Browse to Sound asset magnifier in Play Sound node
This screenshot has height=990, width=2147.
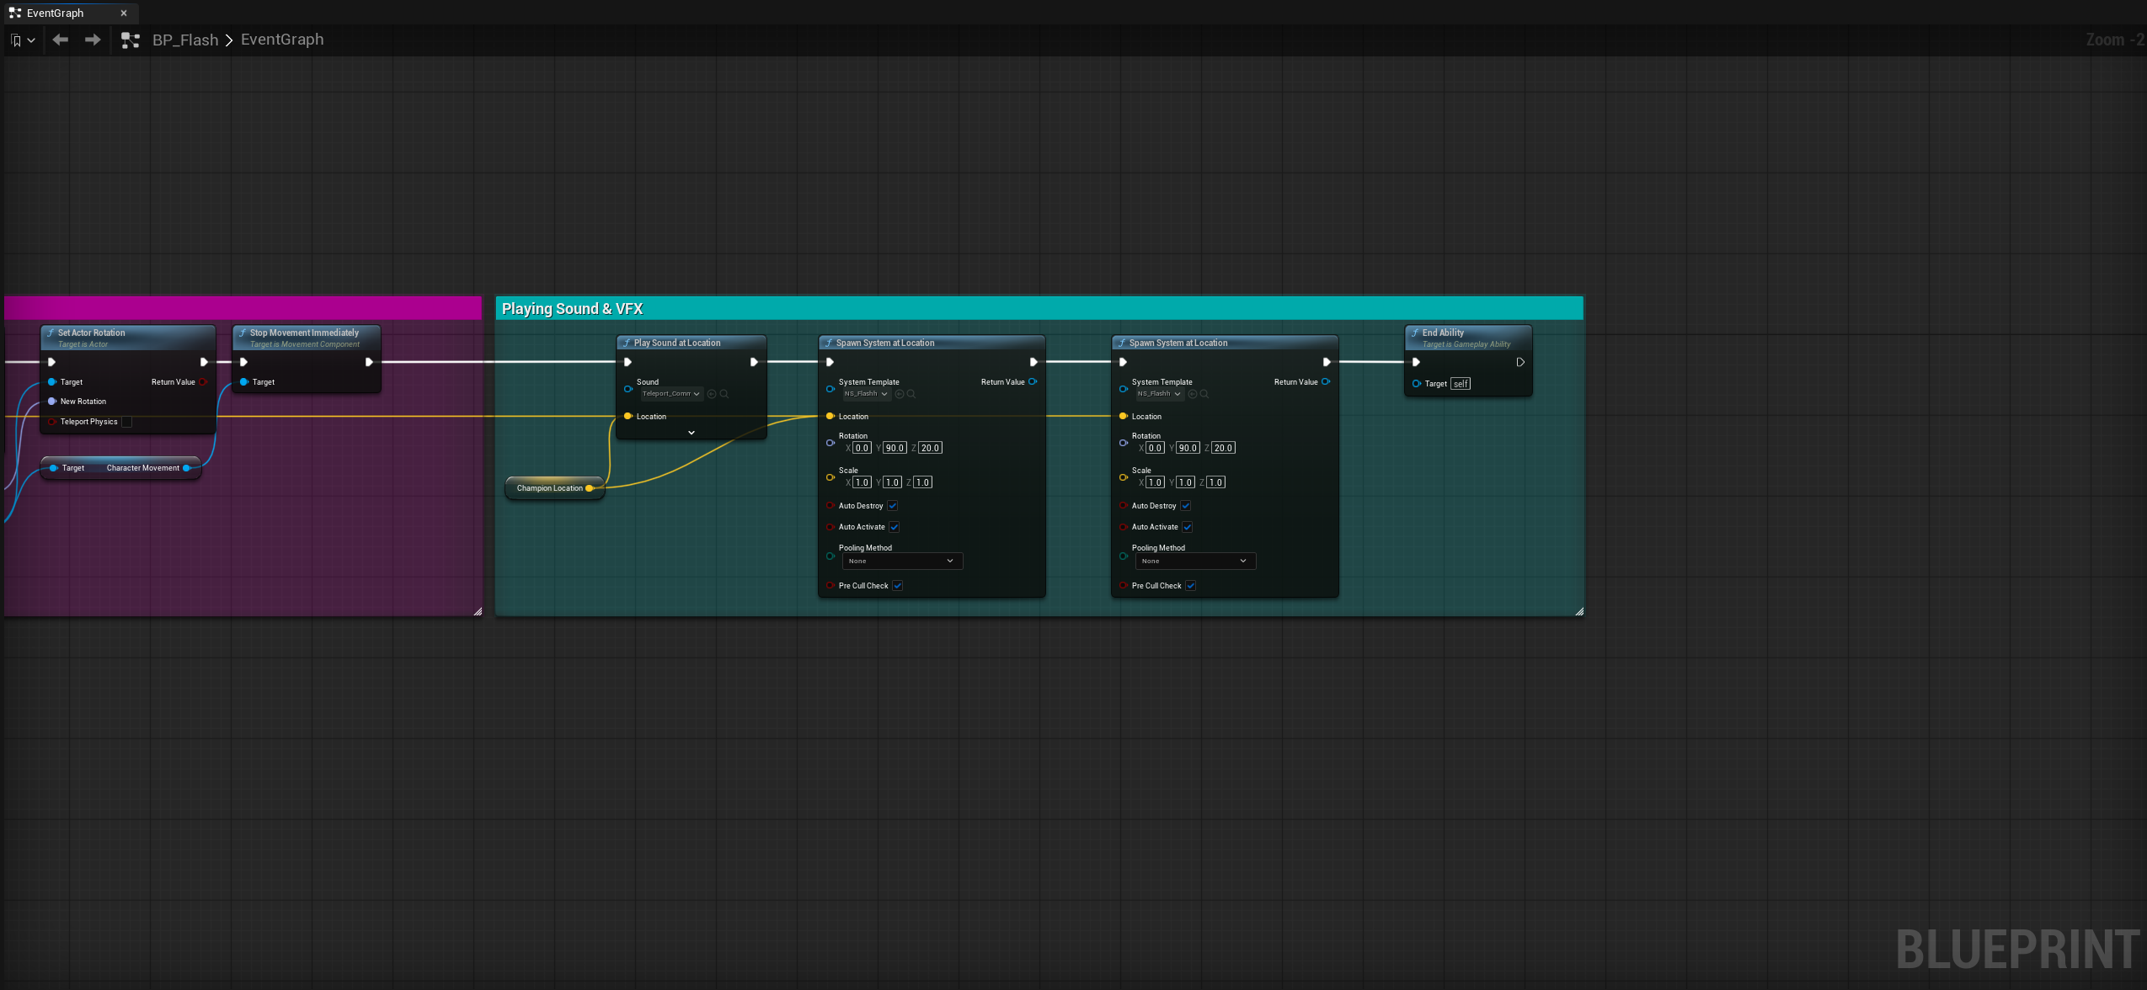724,394
